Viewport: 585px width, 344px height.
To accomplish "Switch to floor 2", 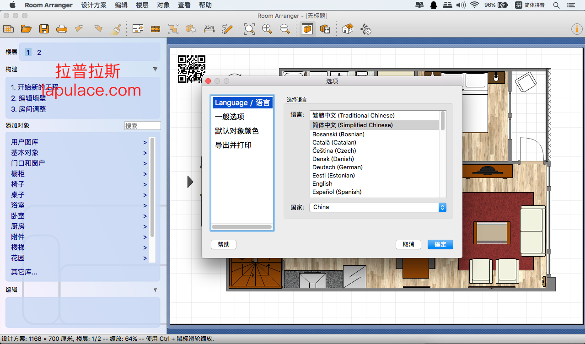I will (39, 53).
